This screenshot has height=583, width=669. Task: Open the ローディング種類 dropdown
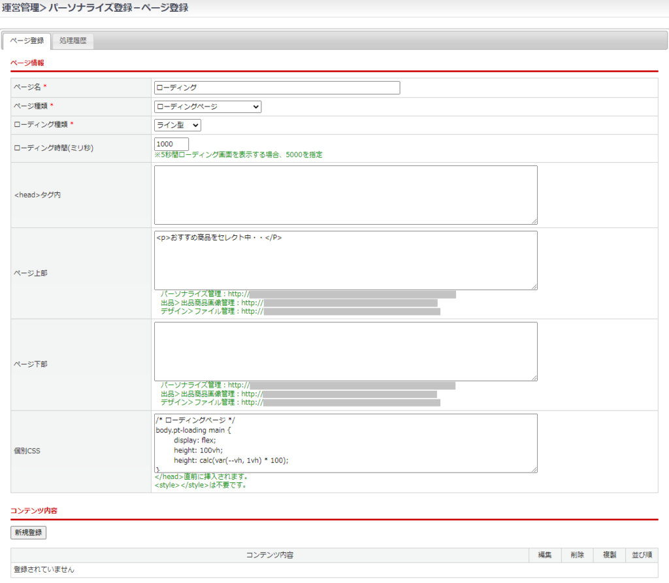coord(178,125)
